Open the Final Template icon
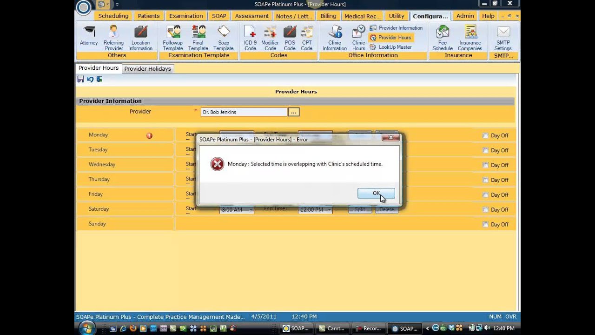This screenshot has width=595, height=335. 198,38
